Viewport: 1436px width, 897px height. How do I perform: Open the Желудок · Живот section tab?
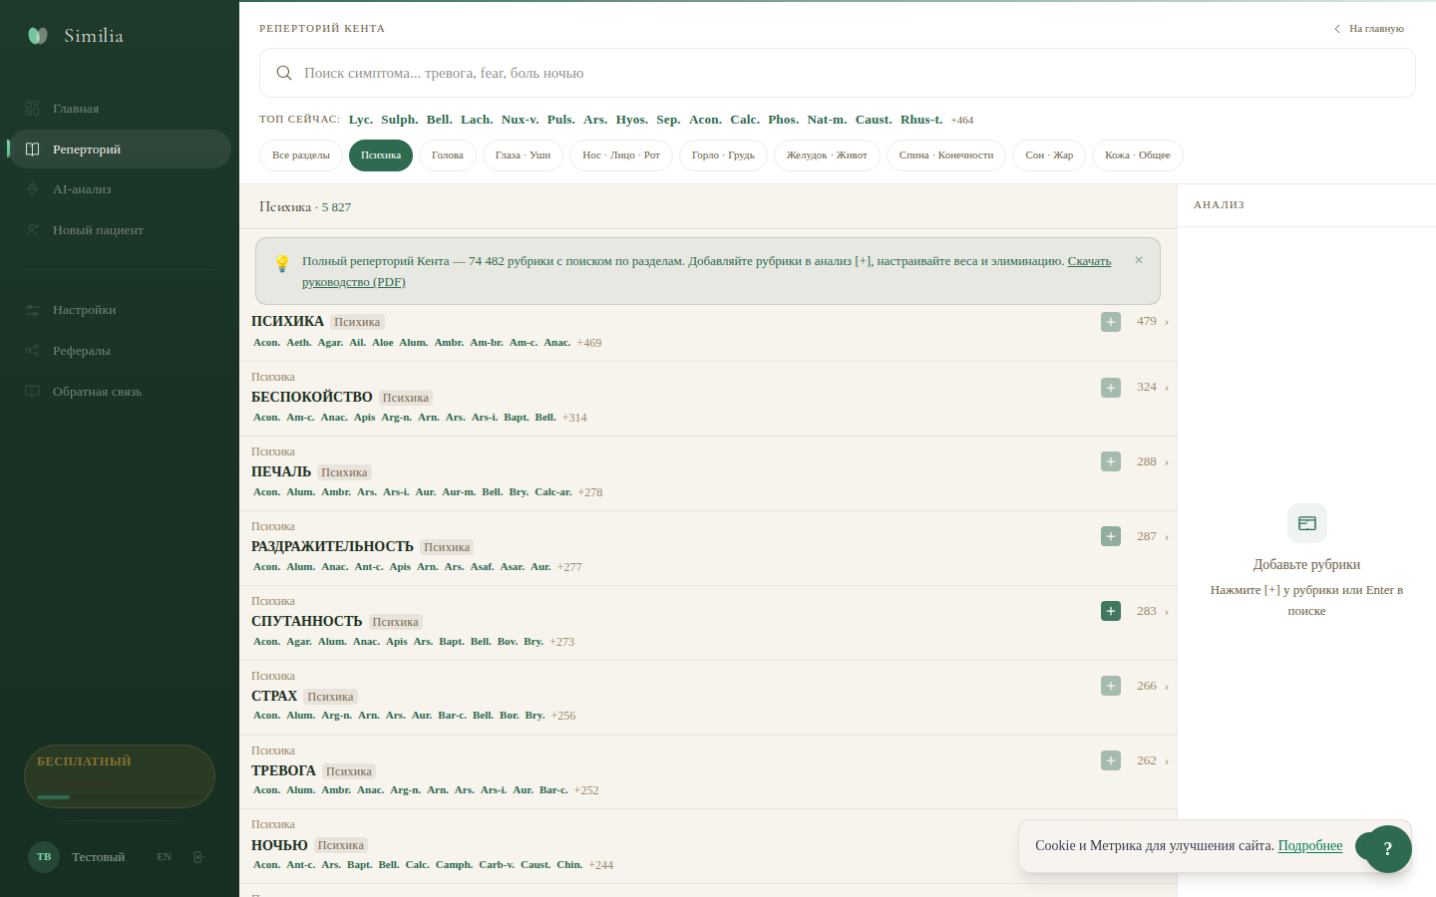point(826,155)
